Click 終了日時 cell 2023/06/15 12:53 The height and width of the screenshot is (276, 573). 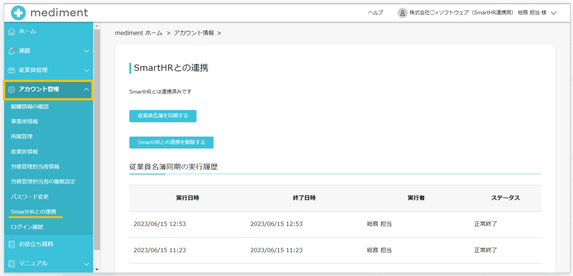[x=276, y=224]
